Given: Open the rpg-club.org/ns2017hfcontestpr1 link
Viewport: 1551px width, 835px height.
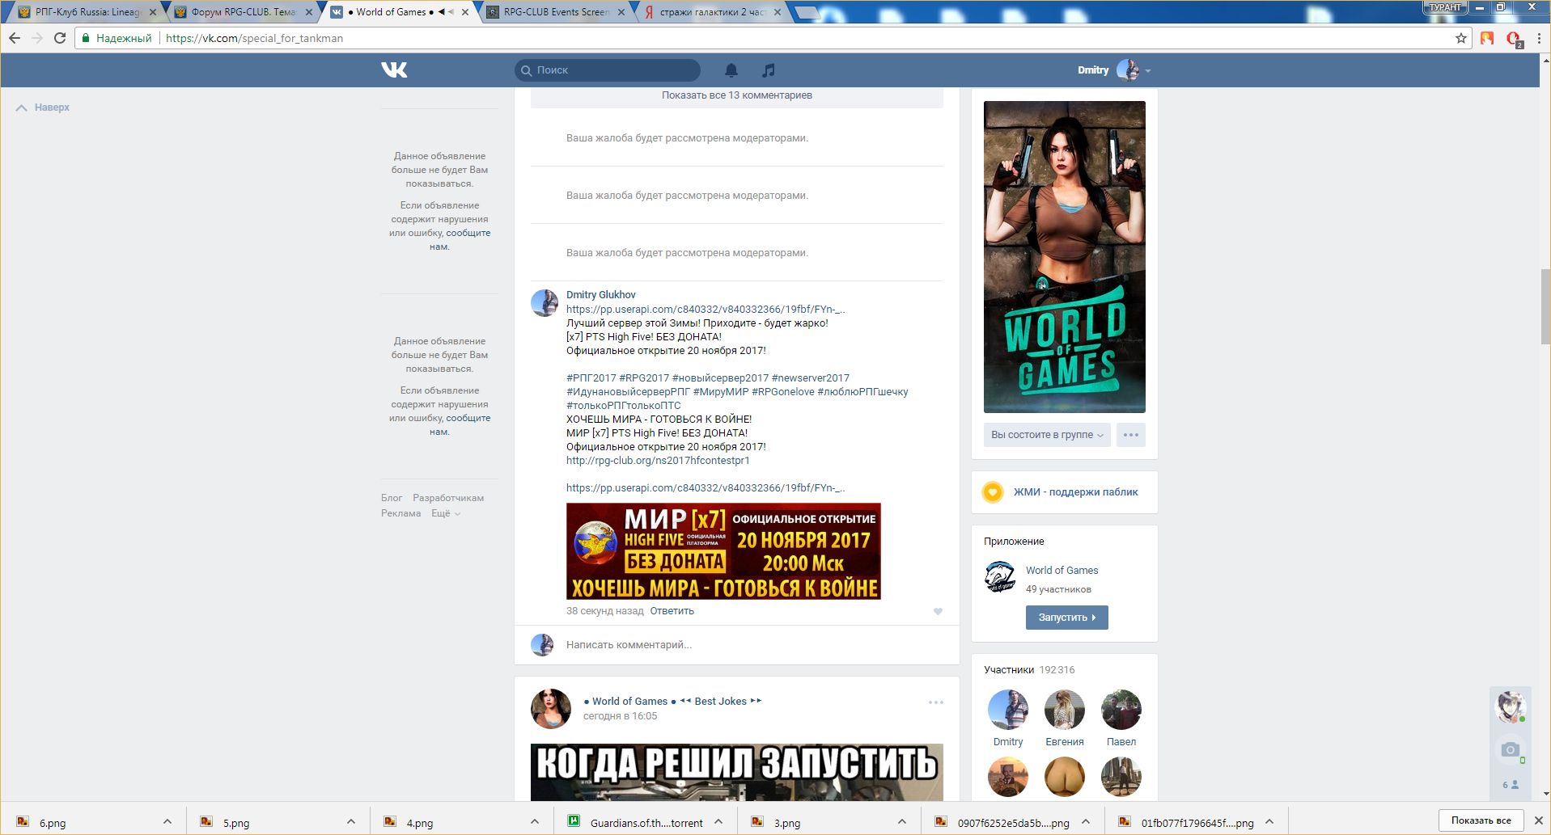Looking at the screenshot, I should coord(658,461).
